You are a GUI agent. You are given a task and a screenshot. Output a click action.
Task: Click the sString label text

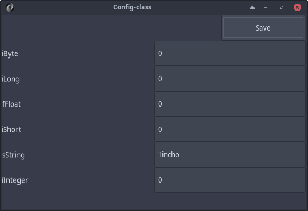point(13,155)
